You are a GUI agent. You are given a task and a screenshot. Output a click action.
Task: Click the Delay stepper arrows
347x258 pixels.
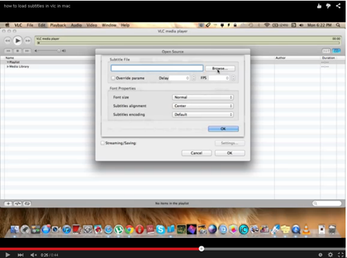[x=194, y=78]
